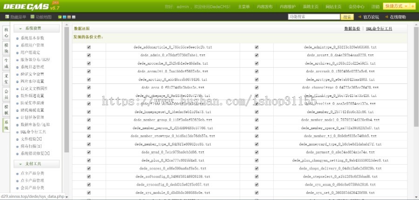This screenshot has width=419, height=200.
Task: Switch to the 会员 side tab
Action: (x=6, y=95)
